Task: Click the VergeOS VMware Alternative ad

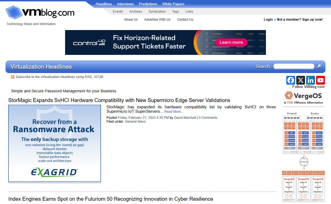Action: point(303,147)
